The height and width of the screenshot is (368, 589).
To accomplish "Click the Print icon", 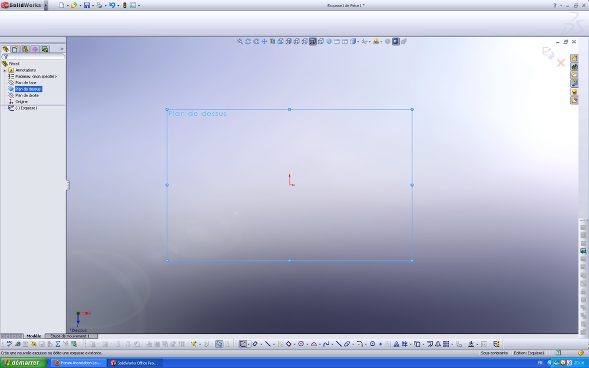I will (99, 5).
